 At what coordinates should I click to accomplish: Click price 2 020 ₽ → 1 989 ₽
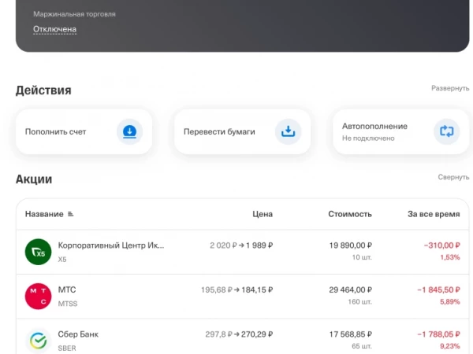click(241, 245)
